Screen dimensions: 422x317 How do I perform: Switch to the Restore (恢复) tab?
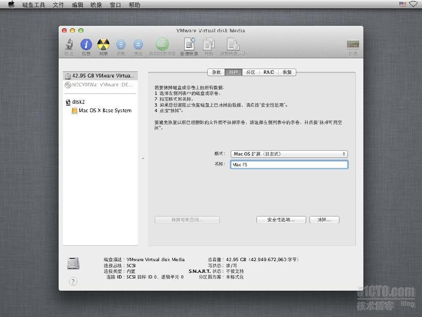[287, 72]
